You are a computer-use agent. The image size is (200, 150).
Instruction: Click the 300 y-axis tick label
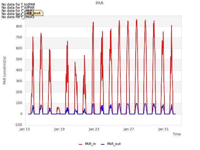(19, 81)
